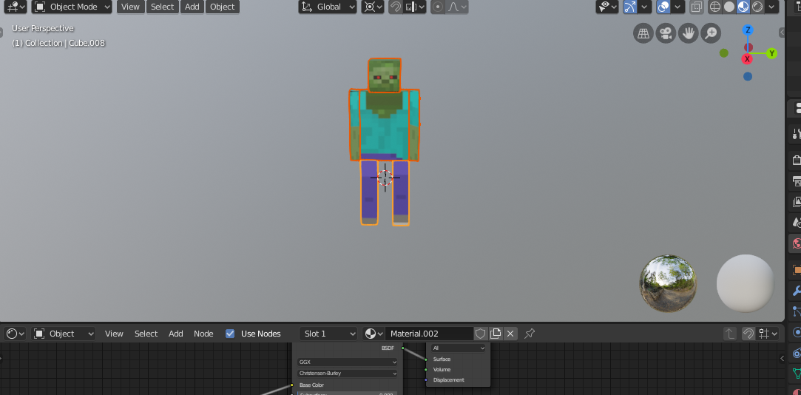Image resolution: width=801 pixels, height=395 pixels.
Task: Open the viewport shading options dropdown
Action: tap(772, 7)
